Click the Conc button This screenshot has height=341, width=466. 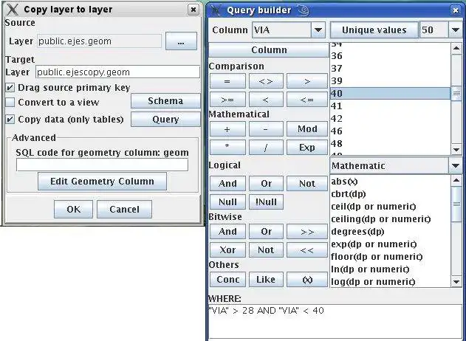click(227, 280)
